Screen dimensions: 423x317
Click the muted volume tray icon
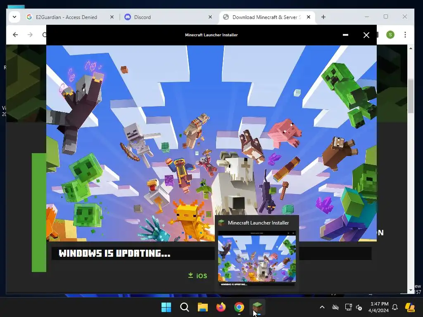click(x=359, y=307)
